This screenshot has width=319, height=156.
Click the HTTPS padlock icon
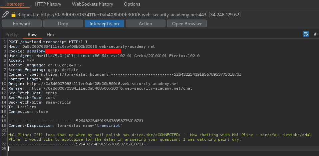point(13,15)
